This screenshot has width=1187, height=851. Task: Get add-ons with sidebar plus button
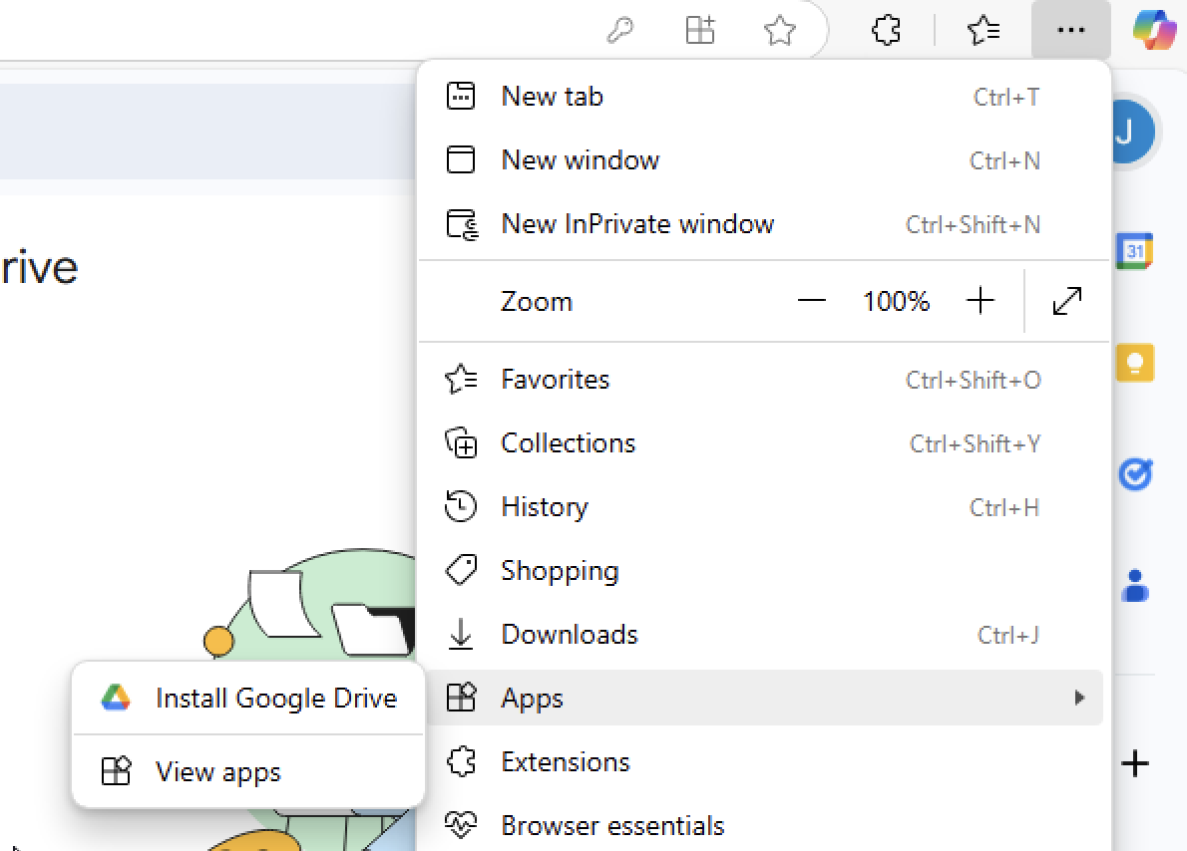pyautogui.click(x=1135, y=763)
